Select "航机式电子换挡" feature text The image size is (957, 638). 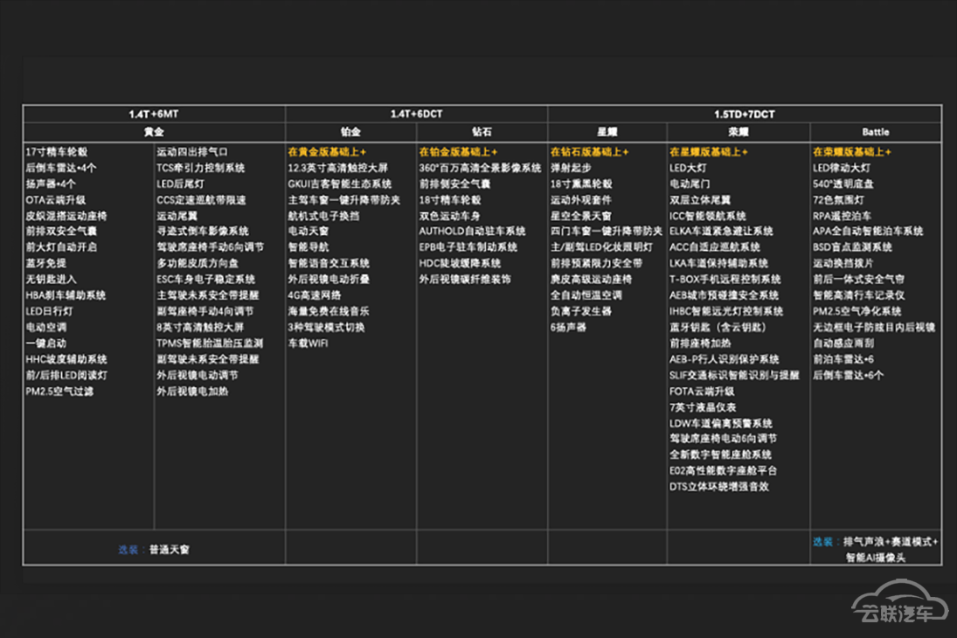click(323, 216)
